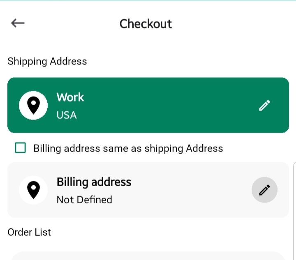Go back using the arrow icon
The width and height of the screenshot is (296, 260).
[18, 23]
